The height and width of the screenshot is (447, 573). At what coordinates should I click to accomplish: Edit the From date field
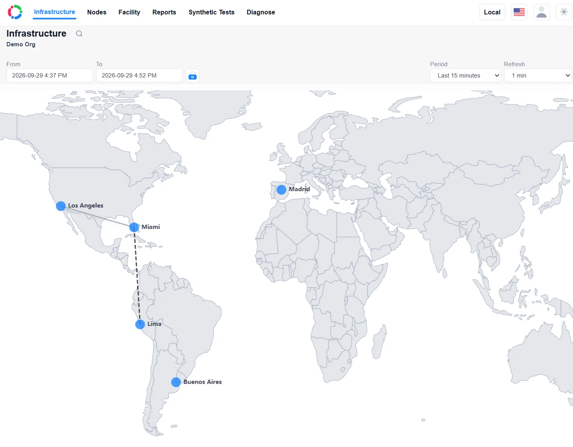tap(50, 76)
